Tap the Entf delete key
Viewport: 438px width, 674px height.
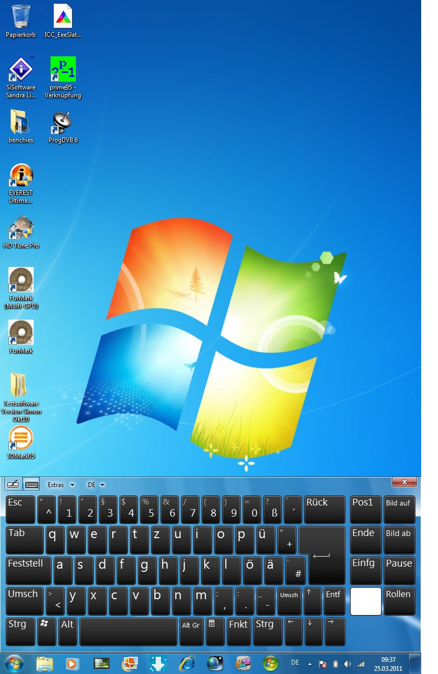tap(335, 601)
